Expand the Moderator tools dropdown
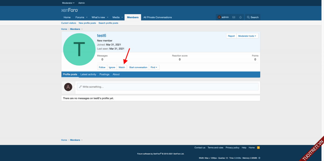This screenshot has width=324, height=161. (x=247, y=36)
